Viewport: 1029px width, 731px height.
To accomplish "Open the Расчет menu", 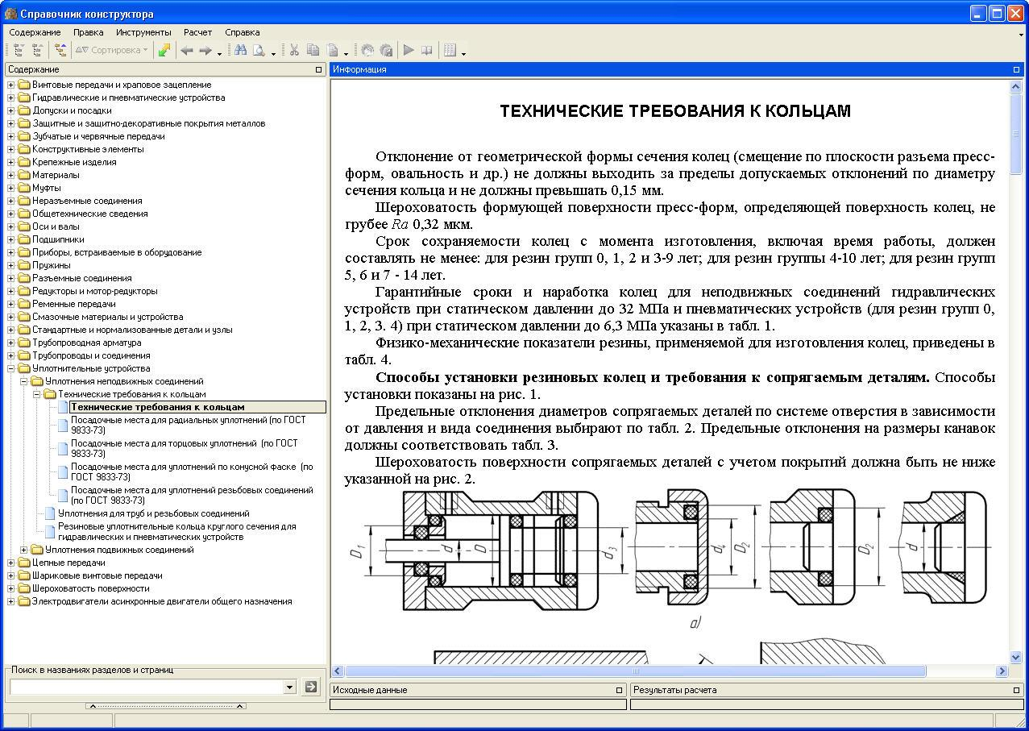I will 196,32.
